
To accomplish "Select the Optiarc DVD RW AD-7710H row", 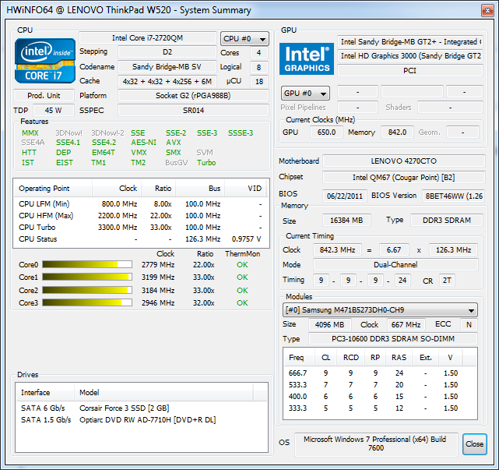I will click(x=142, y=420).
